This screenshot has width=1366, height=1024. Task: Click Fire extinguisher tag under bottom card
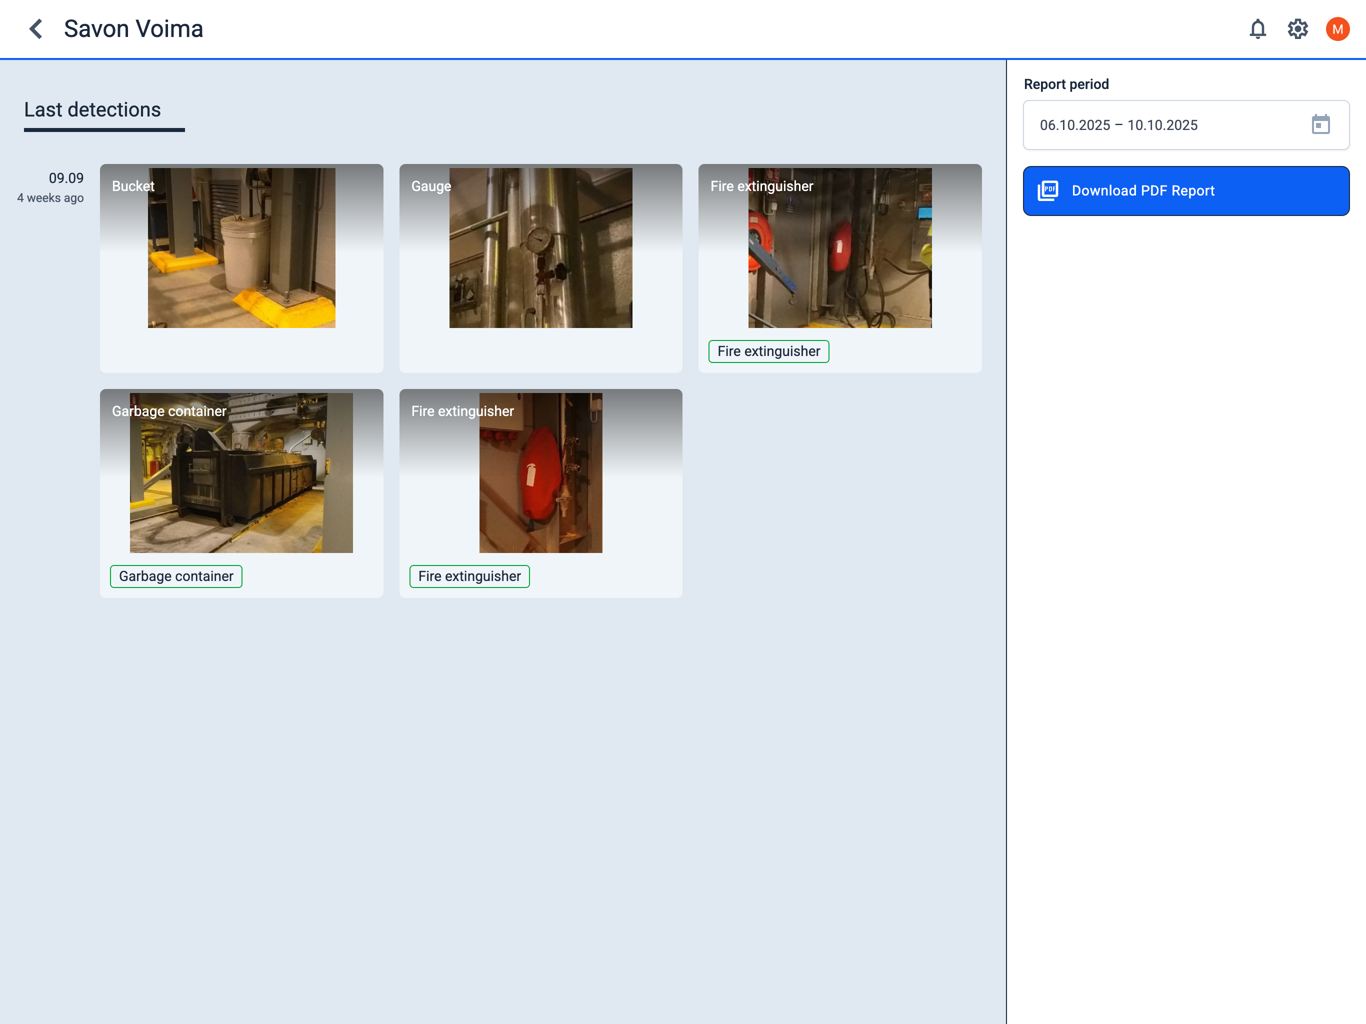(x=469, y=576)
